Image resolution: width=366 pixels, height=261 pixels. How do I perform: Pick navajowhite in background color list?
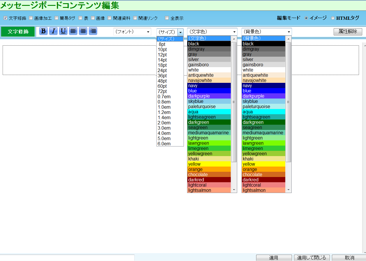(263, 81)
